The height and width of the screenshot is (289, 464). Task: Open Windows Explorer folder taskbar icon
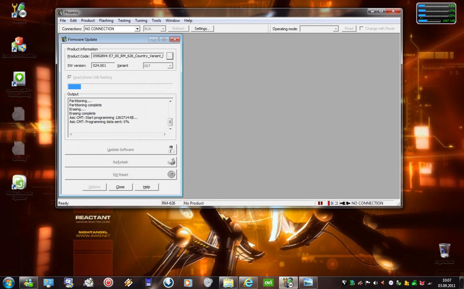(x=228, y=283)
